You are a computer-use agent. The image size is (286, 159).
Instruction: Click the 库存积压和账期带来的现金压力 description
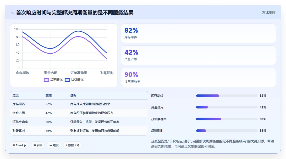[92, 113]
